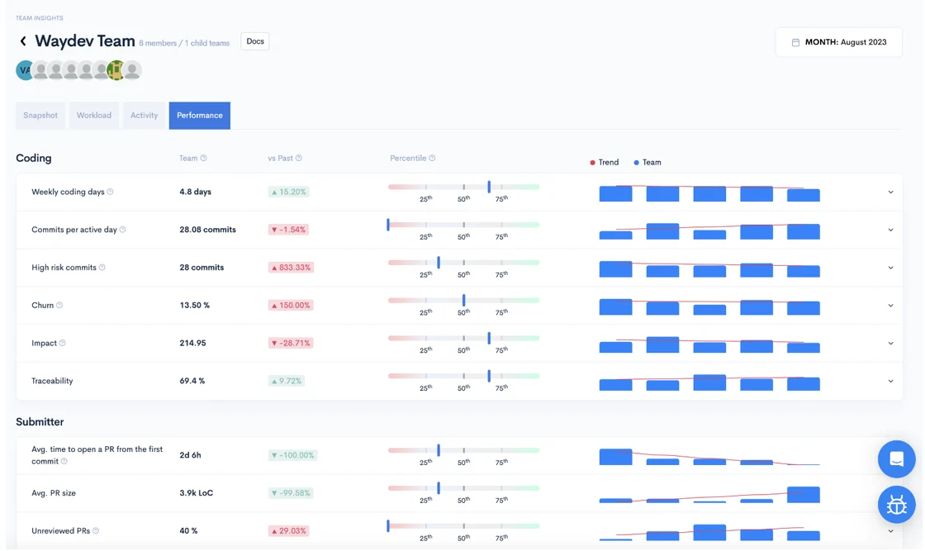
Task: Toggle the Team legend item above the charts
Action: tap(647, 162)
